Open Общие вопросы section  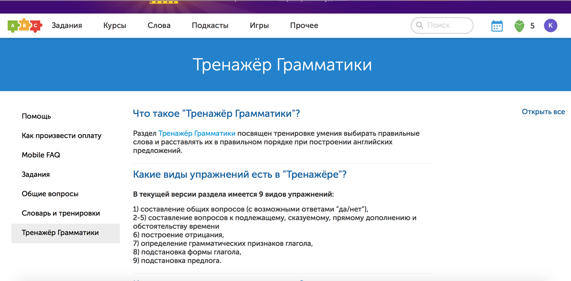point(50,194)
